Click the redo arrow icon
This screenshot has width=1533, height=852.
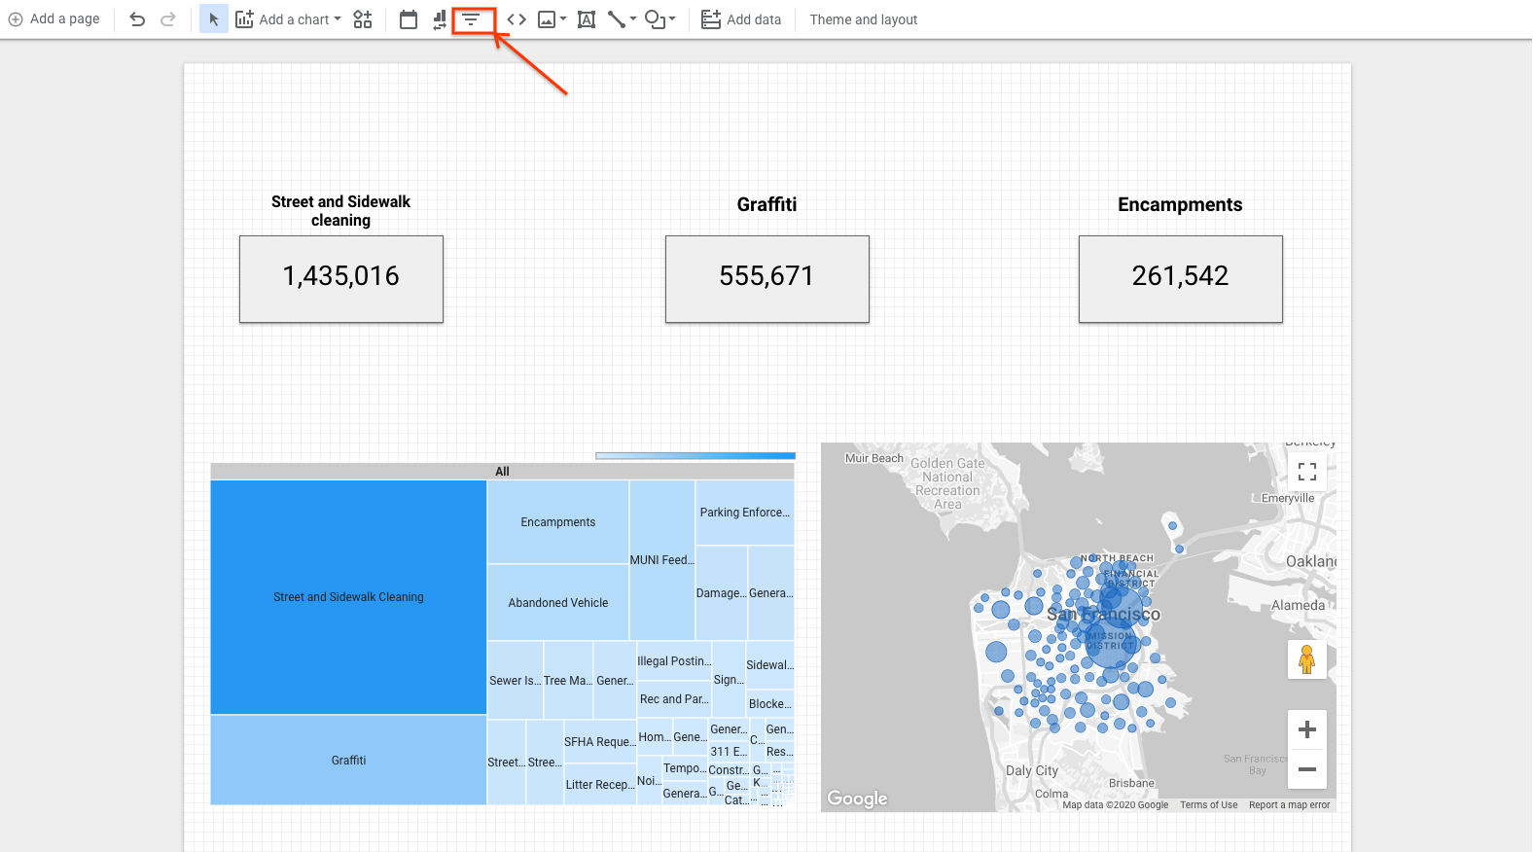pos(168,19)
